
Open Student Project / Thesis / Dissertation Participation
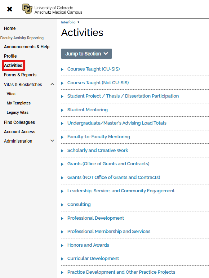(123, 96)
